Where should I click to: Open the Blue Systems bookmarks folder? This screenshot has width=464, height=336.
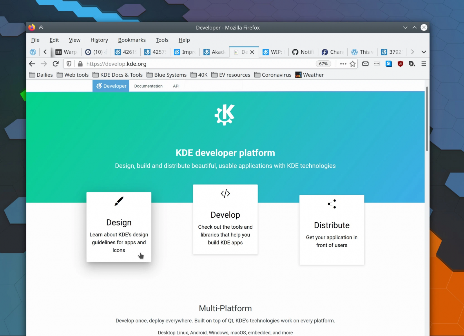(167, 75)
